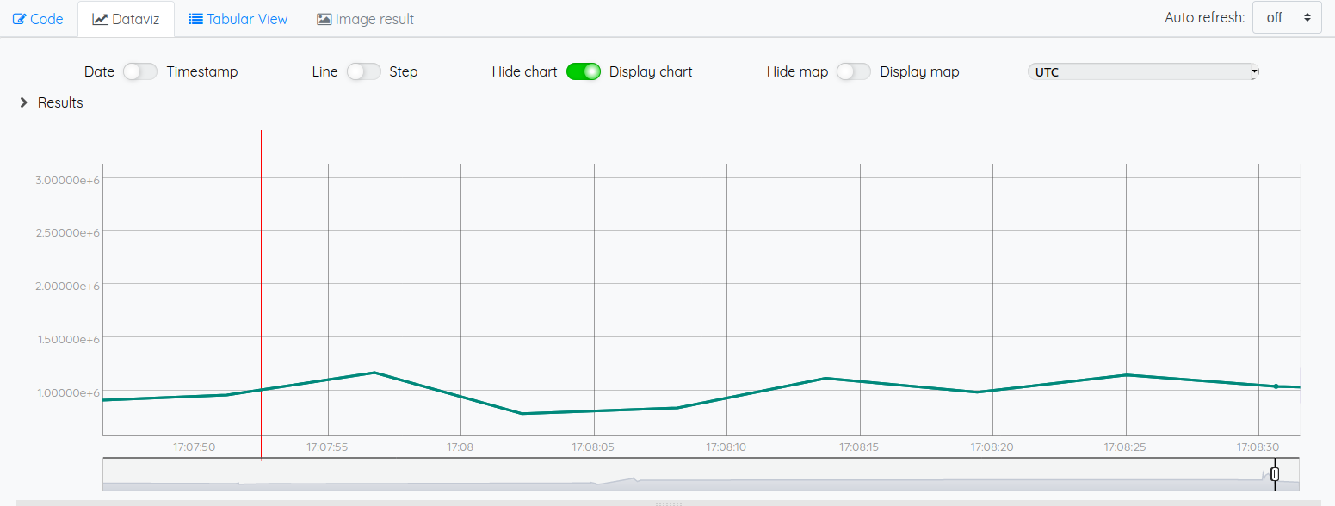Open the Image result tab

click(366, 19)
